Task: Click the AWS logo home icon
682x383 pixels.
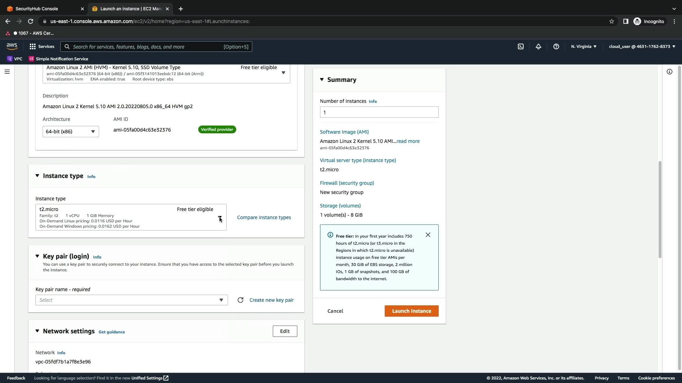Action: (x=12, y=46)
